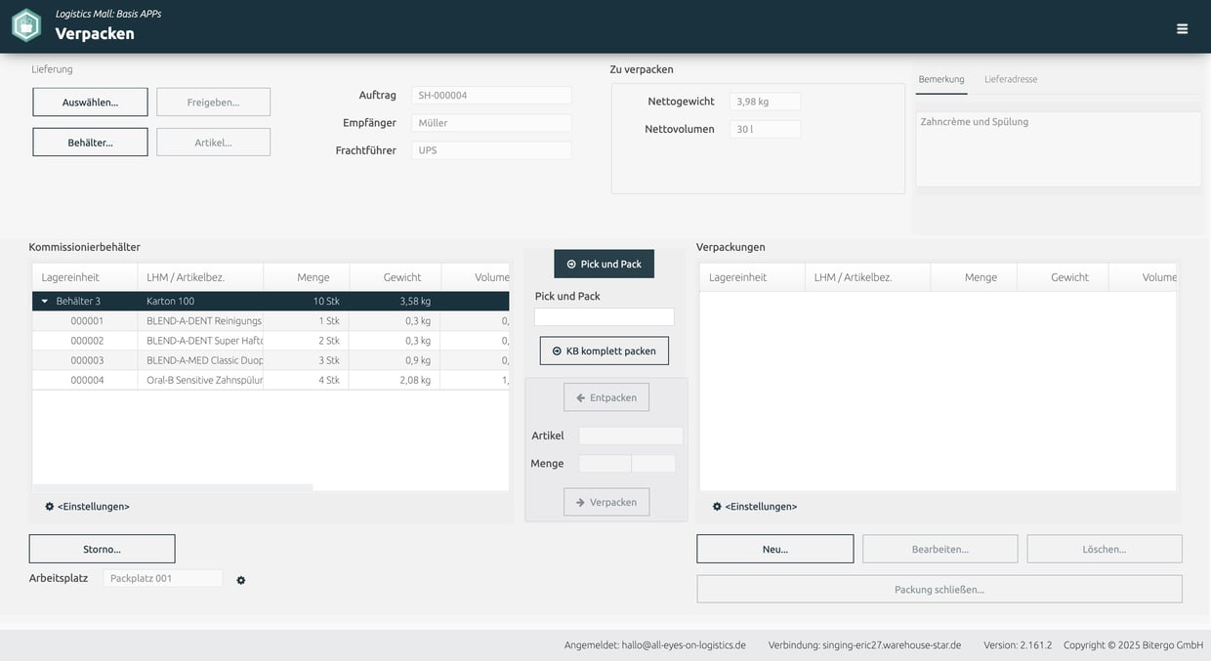
Task: Select row 000001 BLEND-A-DENT Reinigungs
Action: click(x=271, y=321)
